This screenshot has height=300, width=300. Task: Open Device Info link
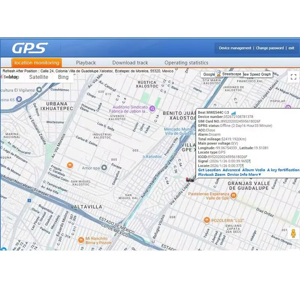pyautogui.click(x=237, y=174)
